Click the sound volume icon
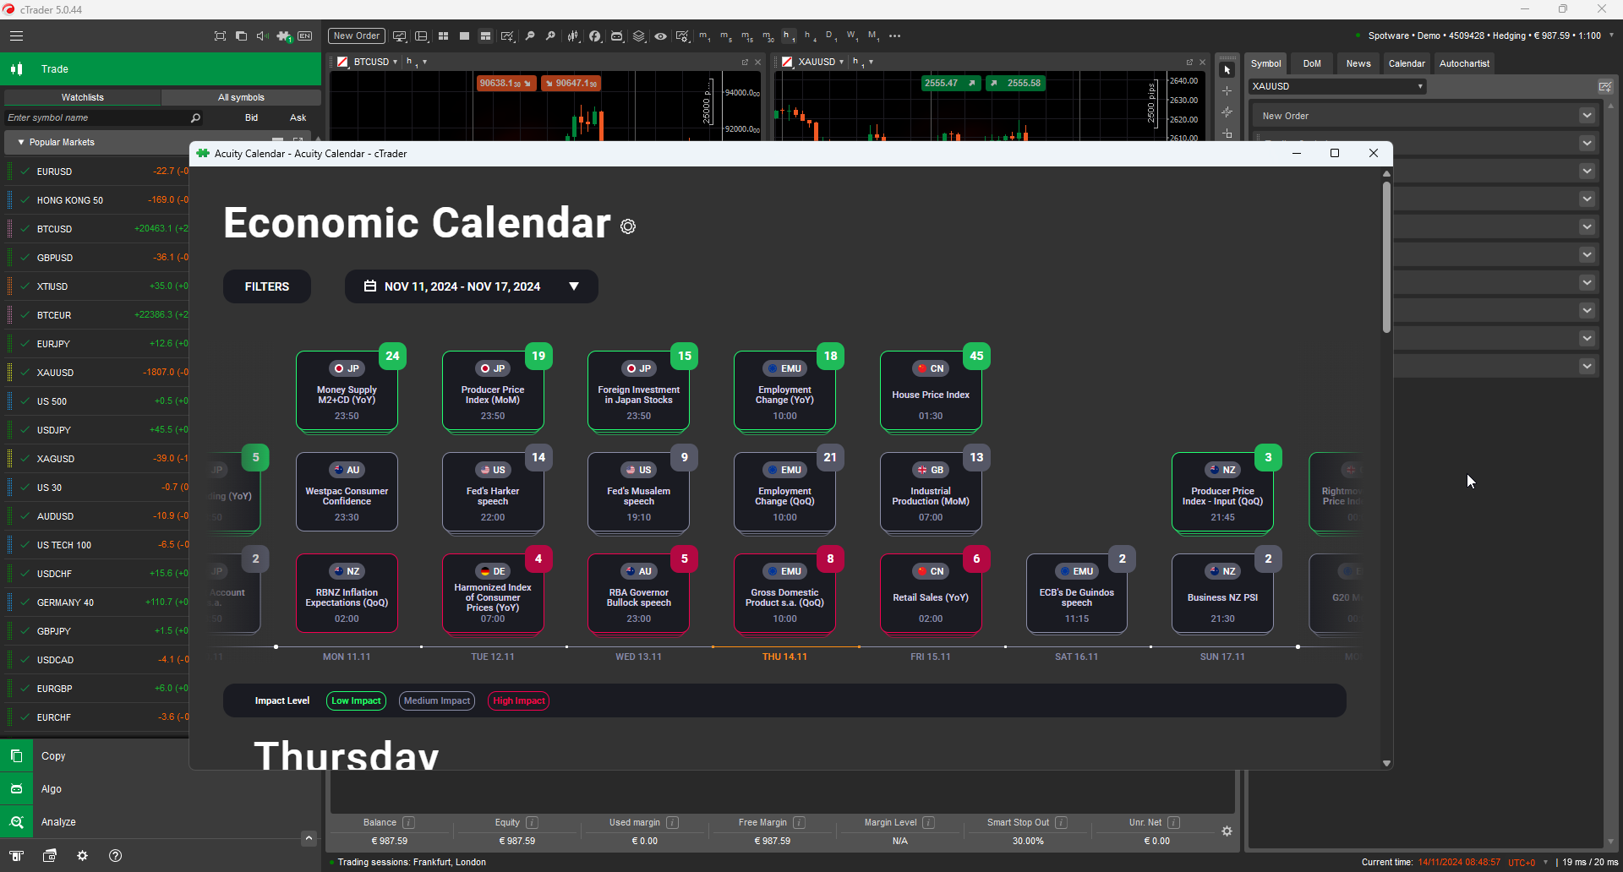This screenshot has width=1623, height=872. tap(262, 35)
